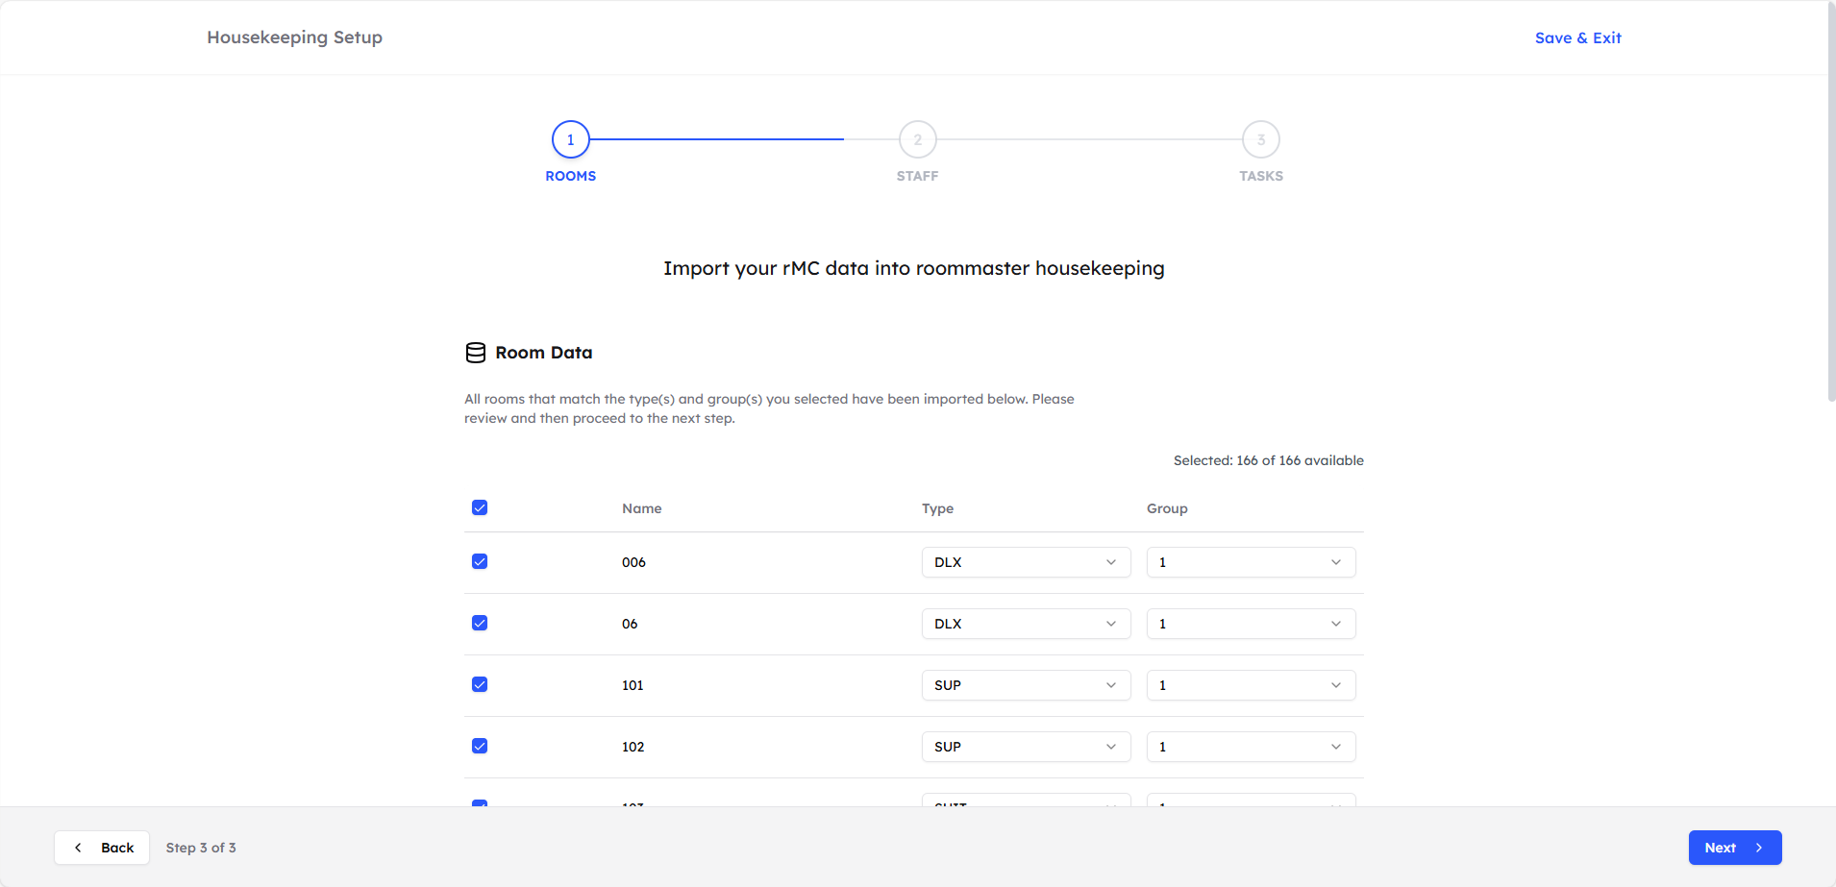The width and height of the screenshot is (1836, 887).
Task: Click the Save & Exit link
Action: coord(1577,37)
